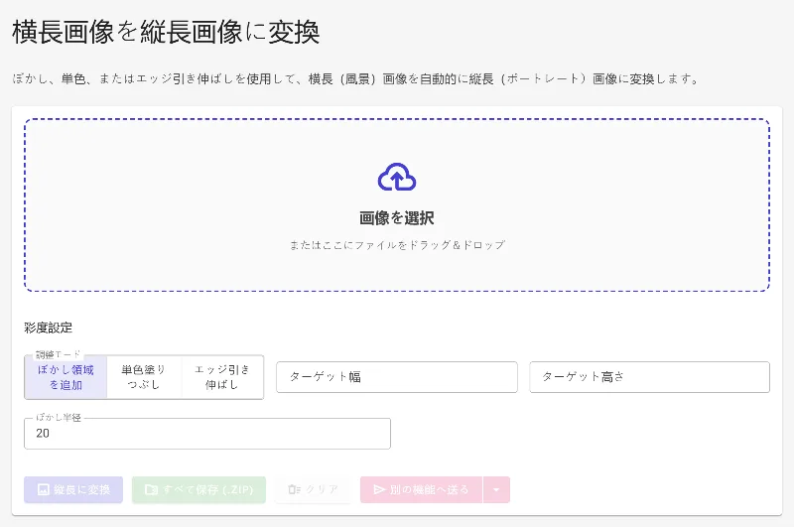
Task: Click the クリア button
Action: click(313, 489)
